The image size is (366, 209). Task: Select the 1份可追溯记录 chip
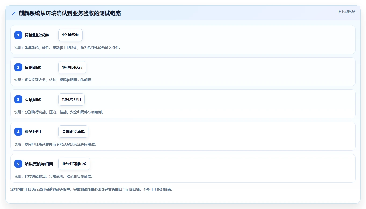[x=74, y=164]
